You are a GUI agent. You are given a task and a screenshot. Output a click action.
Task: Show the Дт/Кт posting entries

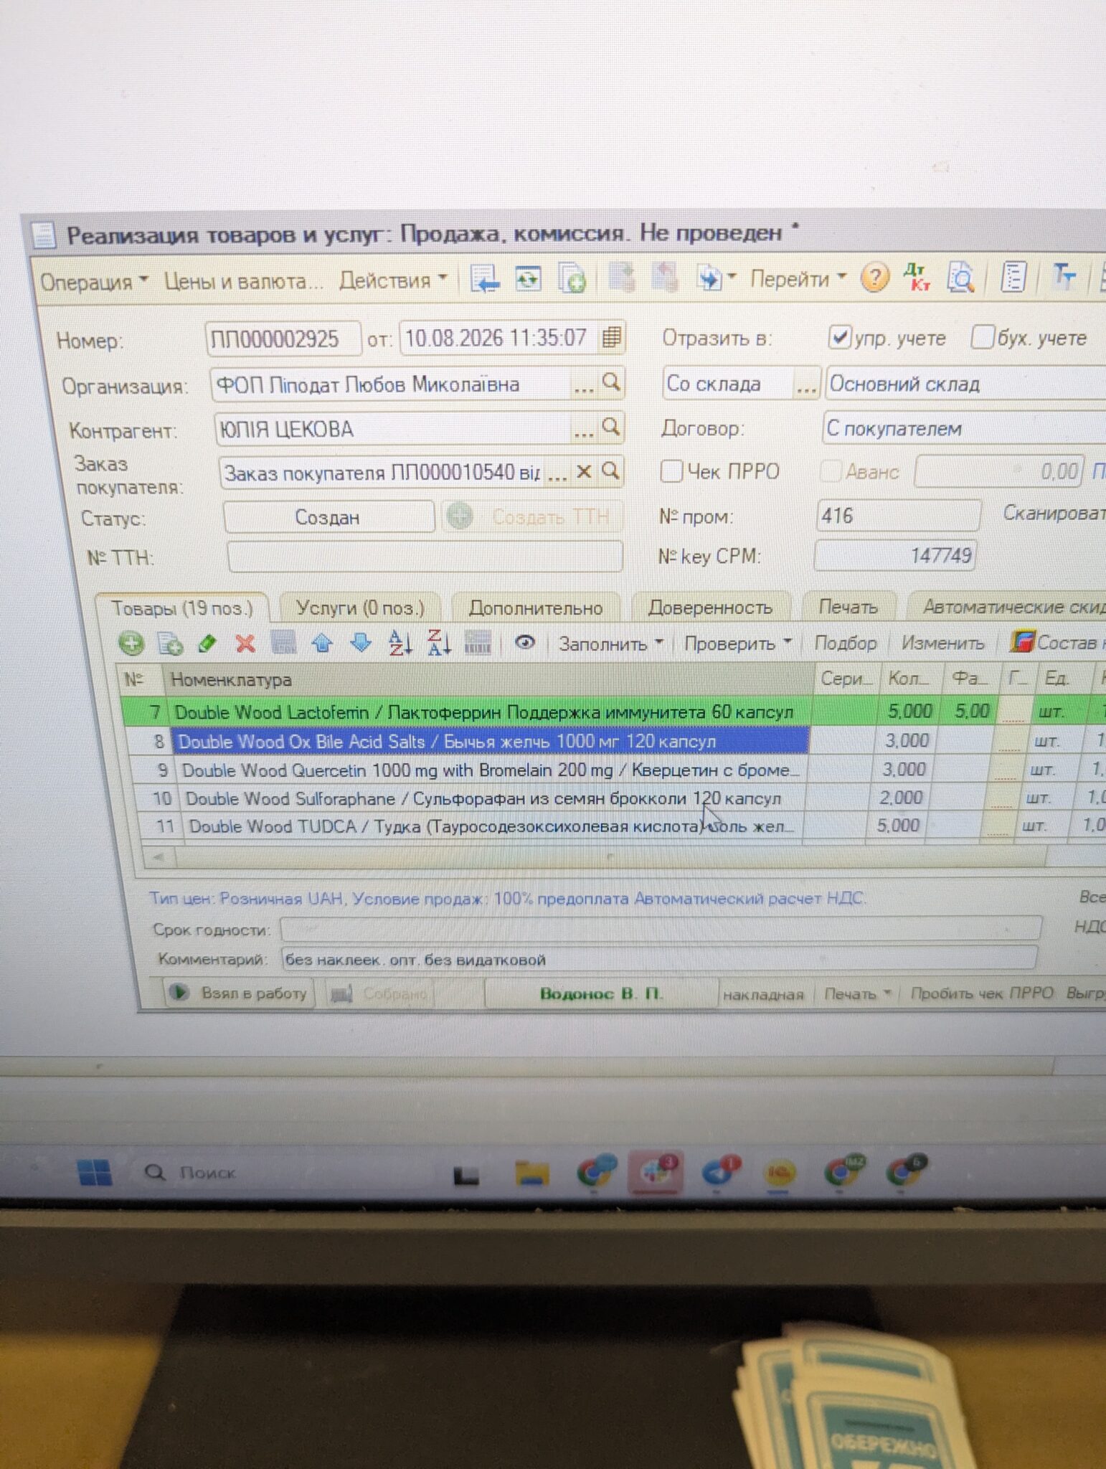(917, 276)
